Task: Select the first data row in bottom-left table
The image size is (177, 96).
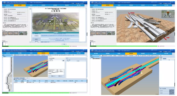Action: [x=50, y=82]
